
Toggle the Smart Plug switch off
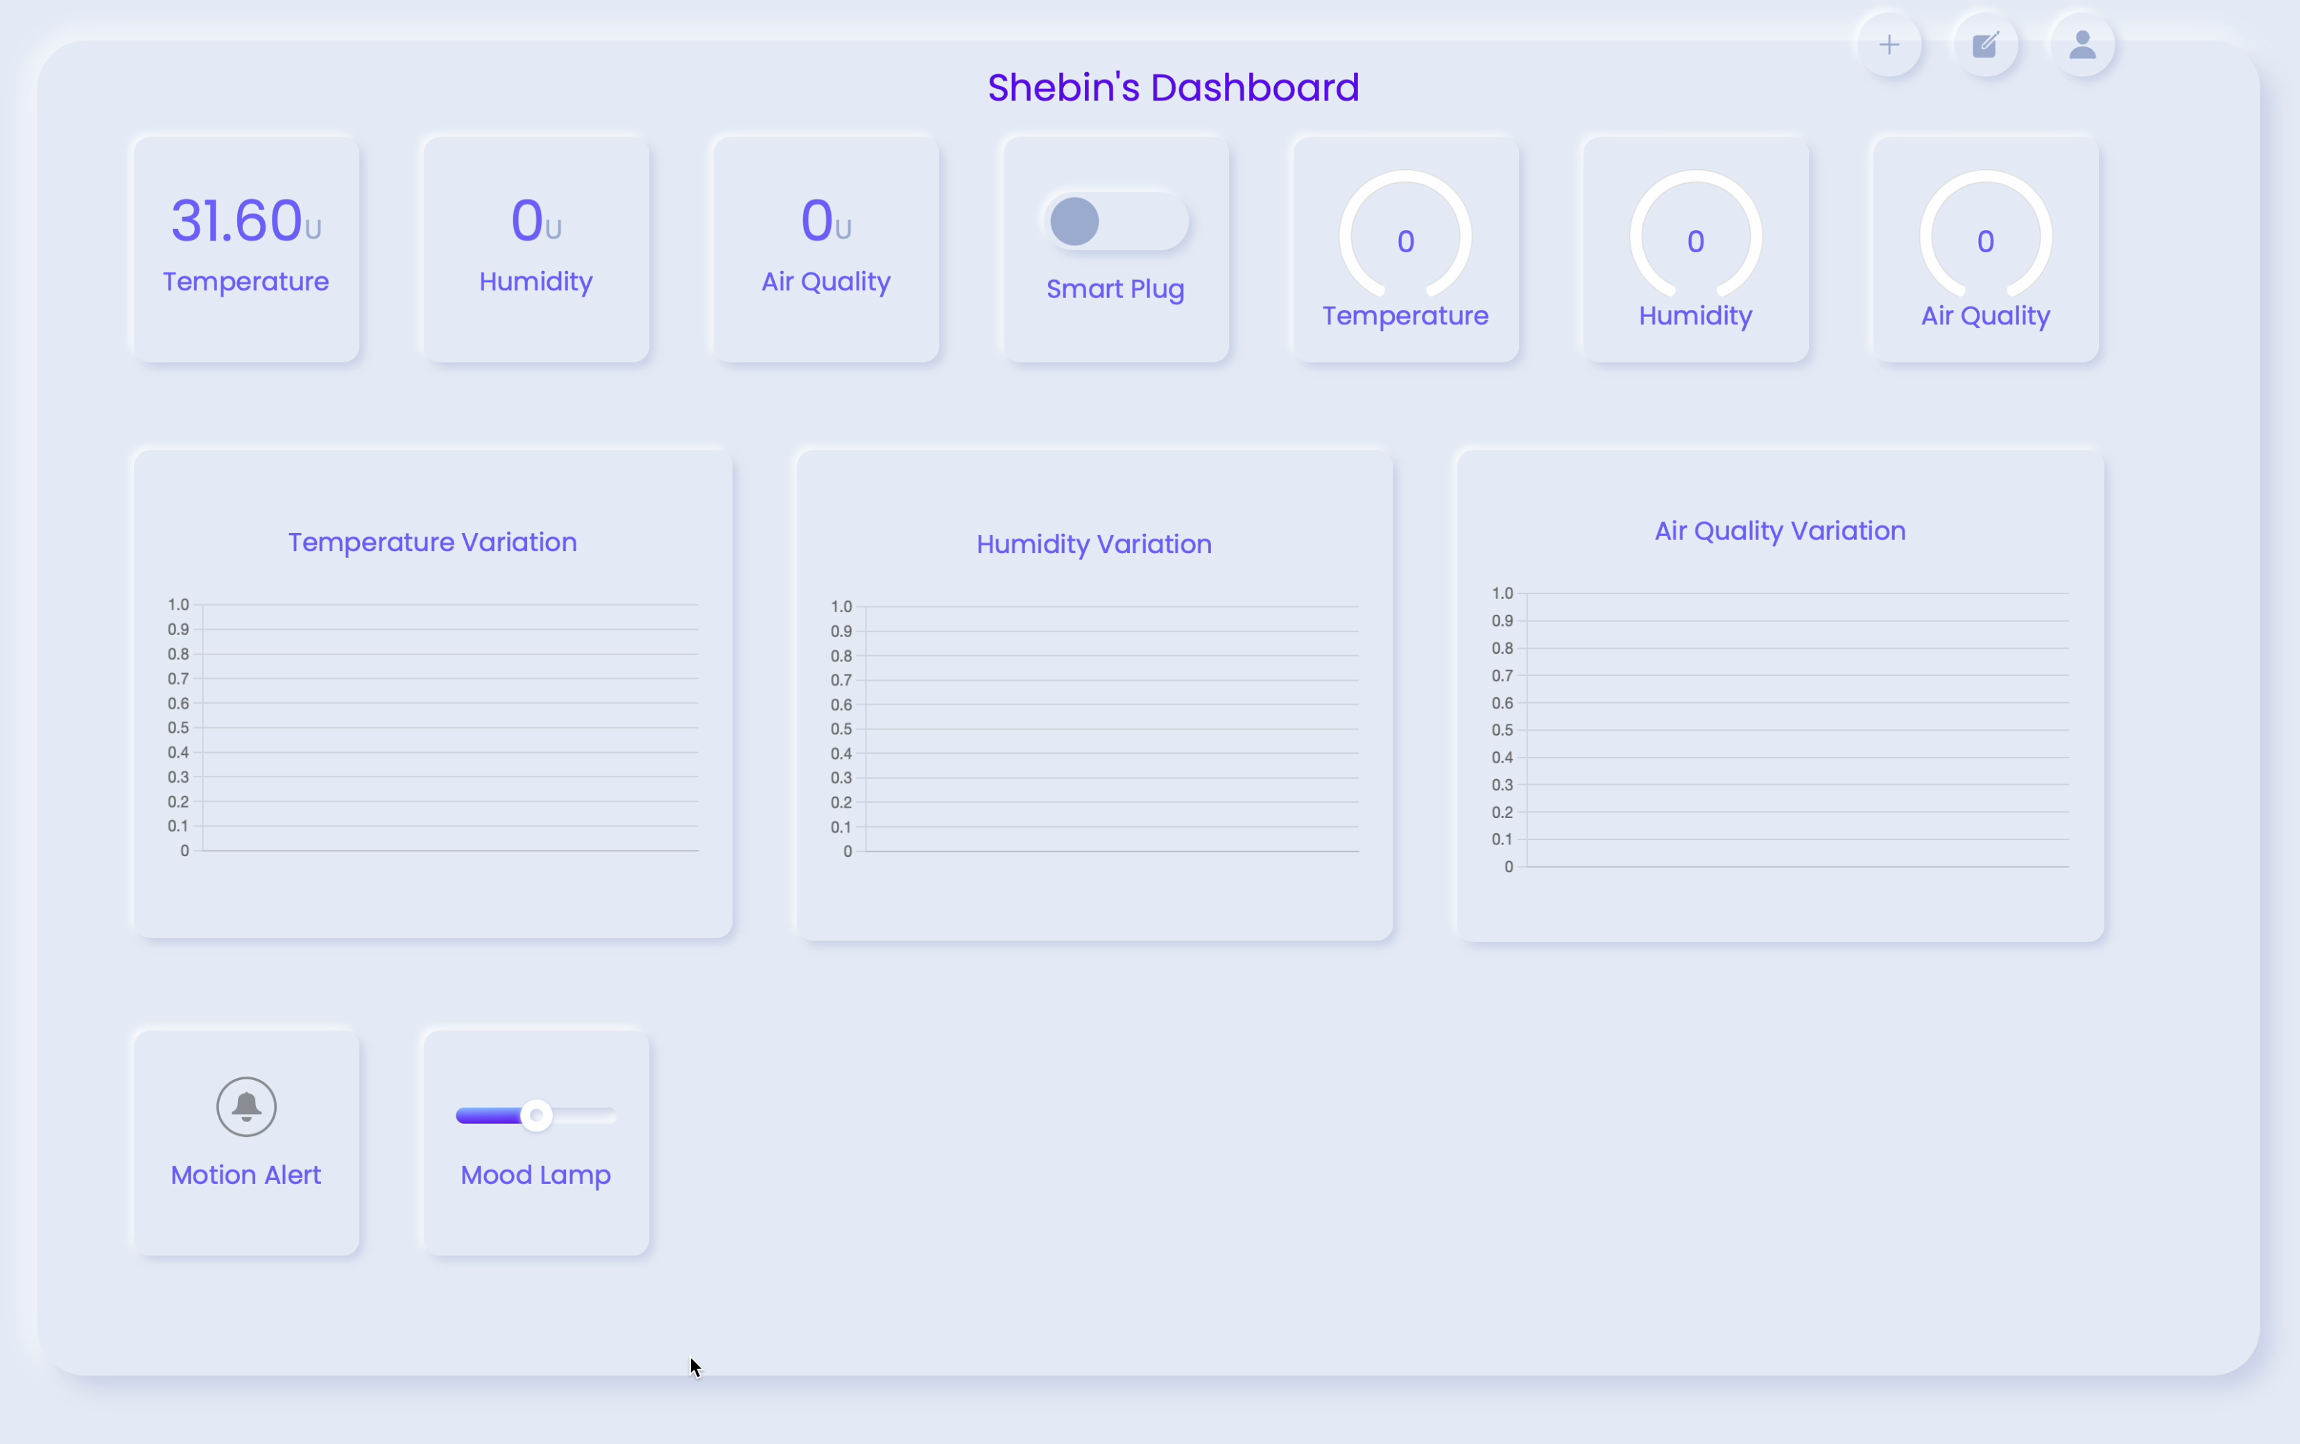click(1115, 220)
